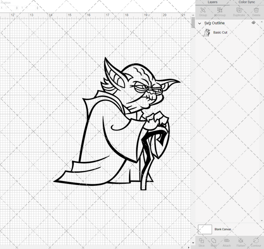
Task: Open the Layers tab
Action: tap(213, 2)
